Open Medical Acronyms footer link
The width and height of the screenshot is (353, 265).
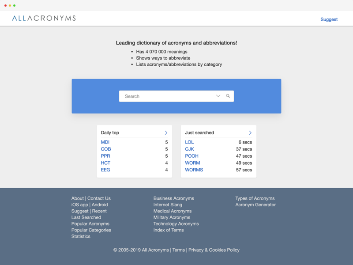(173, 211)
